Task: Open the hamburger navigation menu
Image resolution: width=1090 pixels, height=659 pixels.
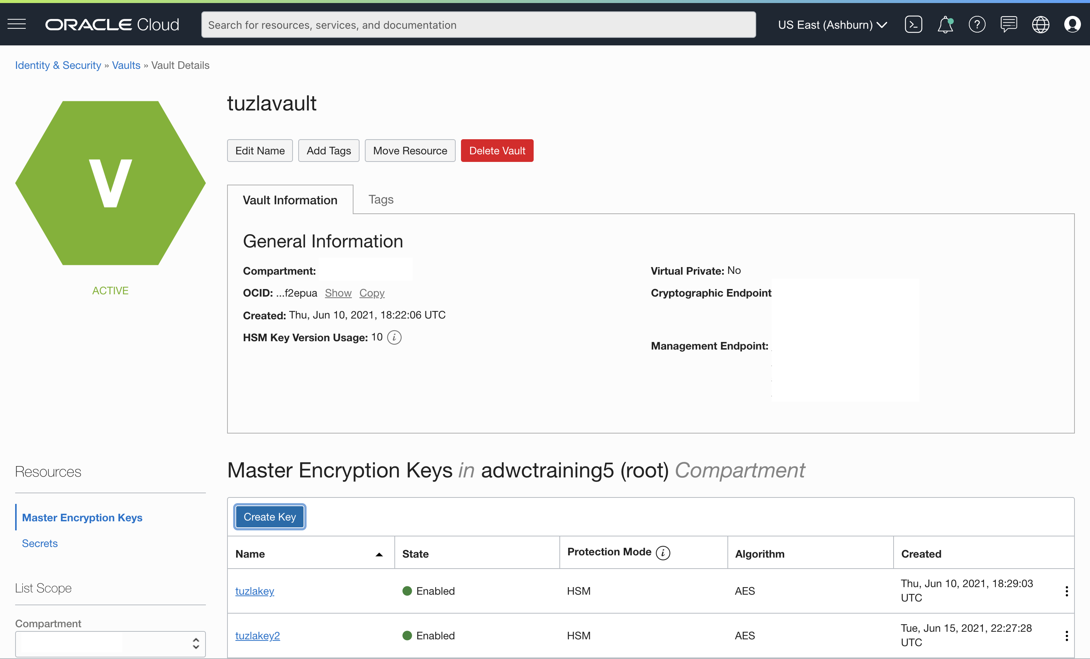Action: coord(17,24)
